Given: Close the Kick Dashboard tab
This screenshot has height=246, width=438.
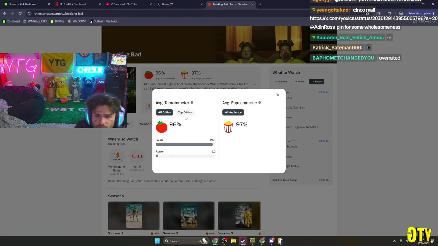Looking at the screenshot, I should (48, 4).
